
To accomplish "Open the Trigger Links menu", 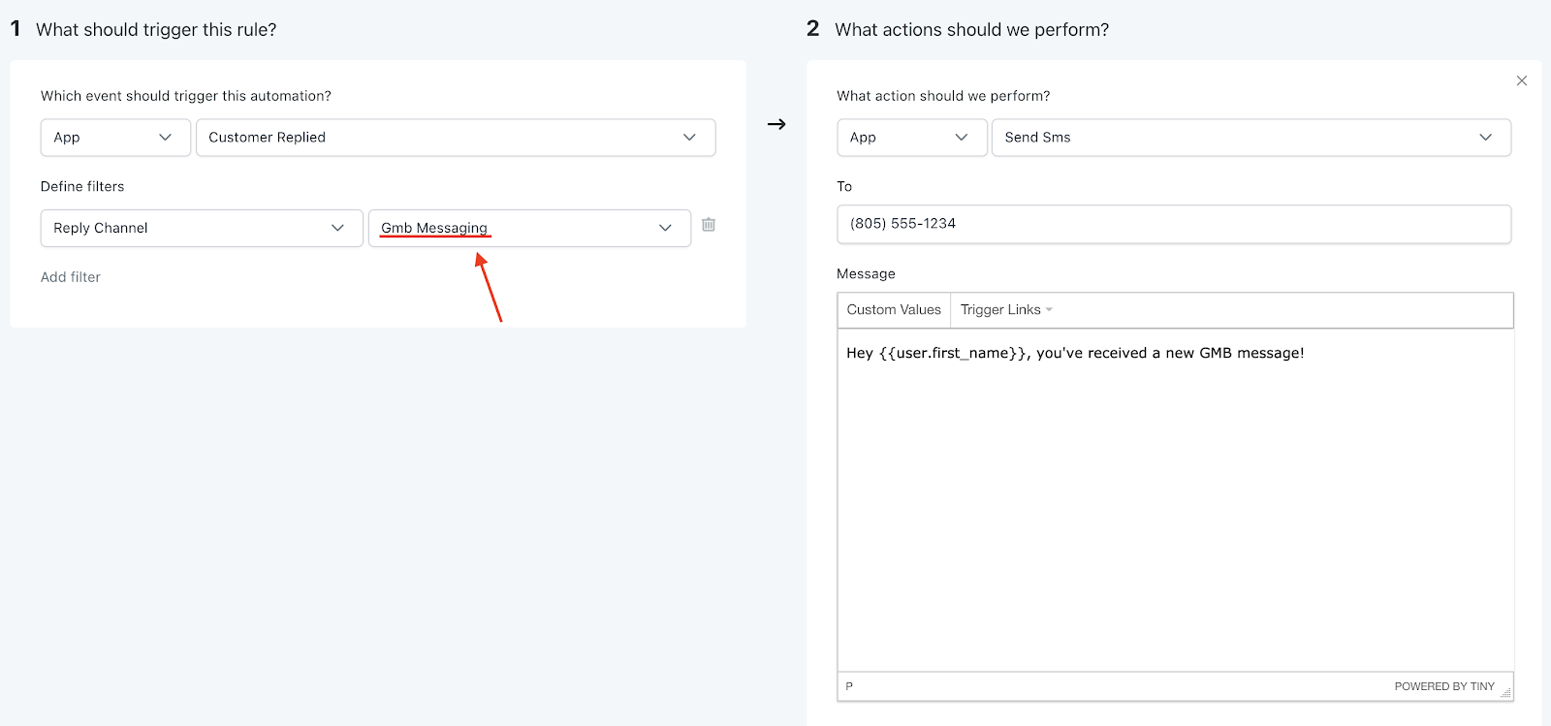I will click(x=1006, y=310).
